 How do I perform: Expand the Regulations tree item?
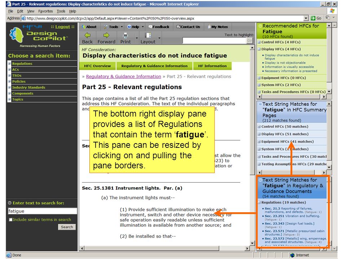[x=9, y=63]
